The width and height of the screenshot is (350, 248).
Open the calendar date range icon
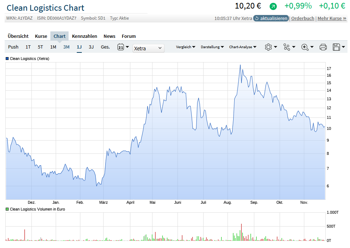point(121,47)
